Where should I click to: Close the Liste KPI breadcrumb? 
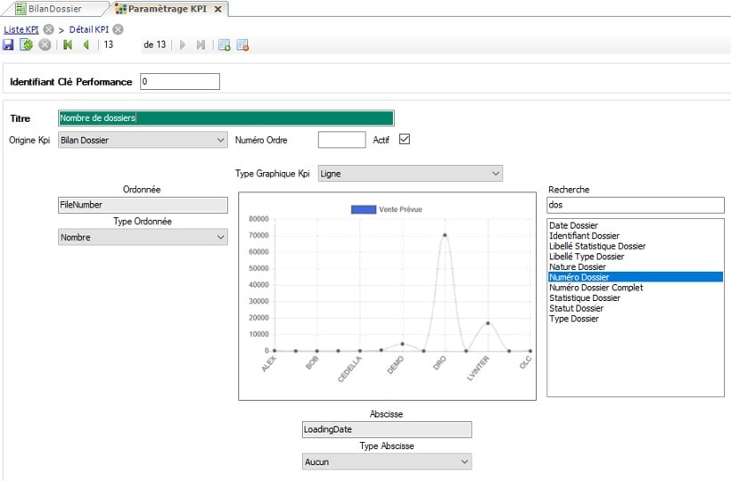pos(48,29)
